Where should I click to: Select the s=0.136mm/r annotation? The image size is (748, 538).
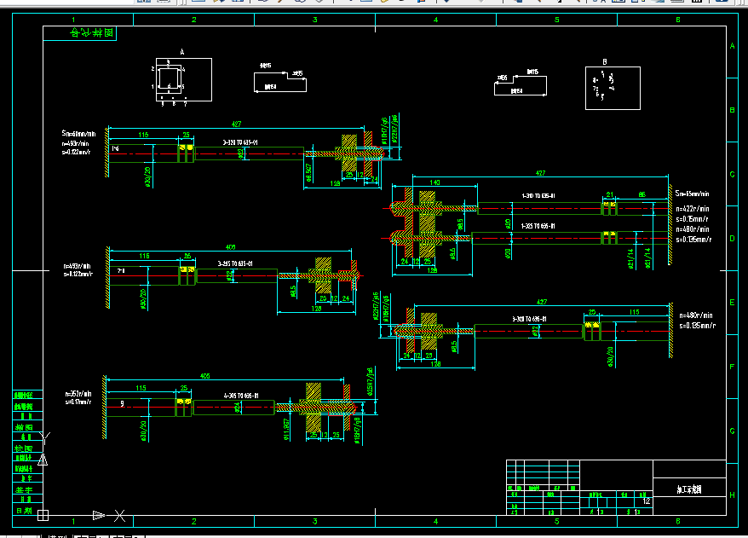pos(693,240)
